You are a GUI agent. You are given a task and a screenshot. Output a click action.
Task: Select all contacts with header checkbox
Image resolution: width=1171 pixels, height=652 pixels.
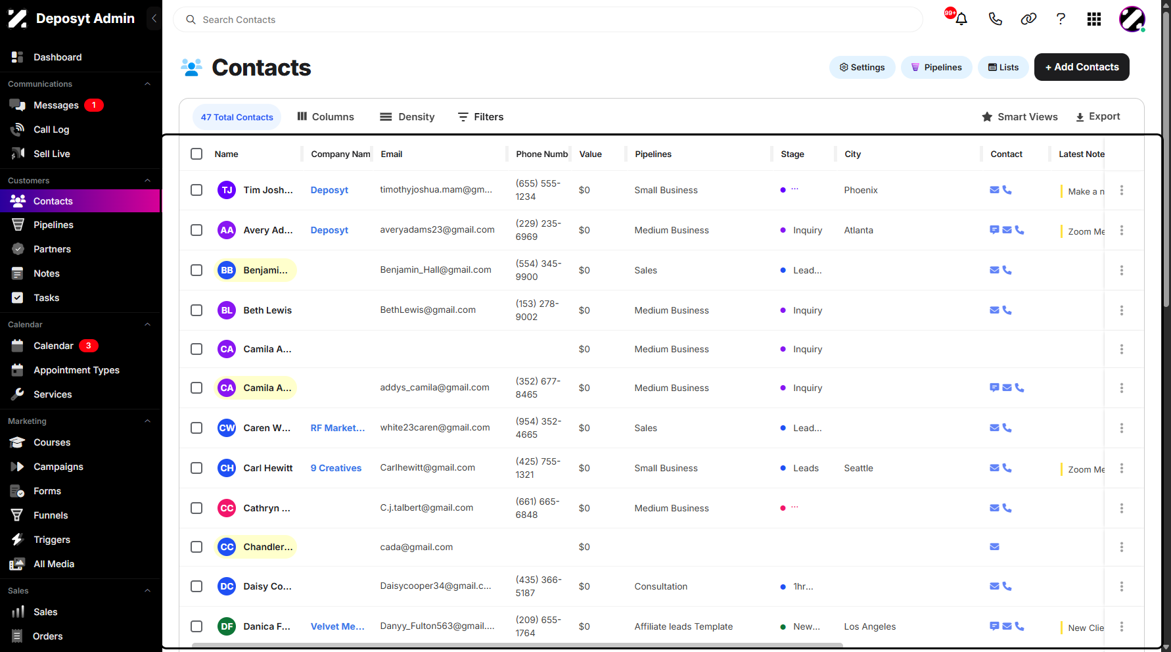click(x=196, y=154)
